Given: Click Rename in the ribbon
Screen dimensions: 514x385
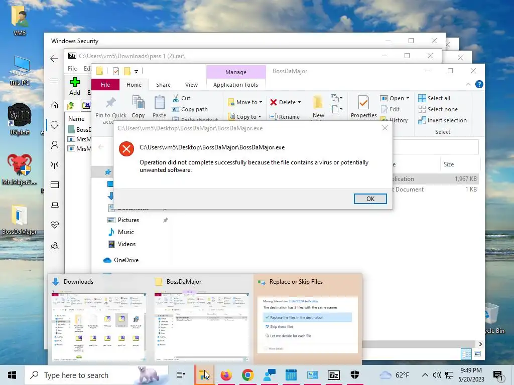Looking at the screenshot, I should 285,116.
